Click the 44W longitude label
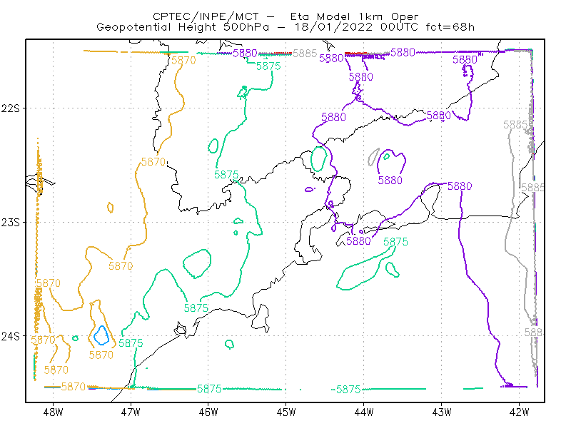The image size is (571, 441). 363,412
